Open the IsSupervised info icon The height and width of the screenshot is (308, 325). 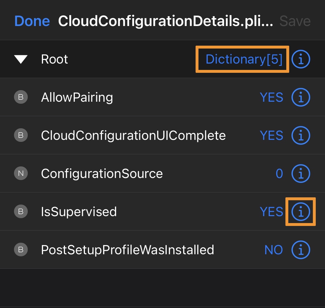(x=301, y=211)
